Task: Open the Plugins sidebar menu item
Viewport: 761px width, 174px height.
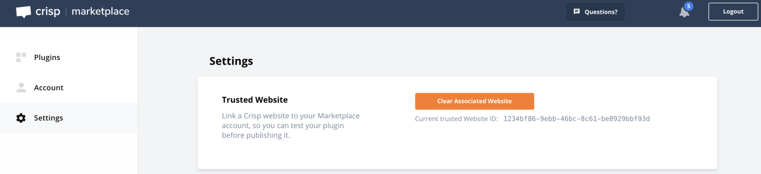Action: pyautogui.click(x=68, y=57)
